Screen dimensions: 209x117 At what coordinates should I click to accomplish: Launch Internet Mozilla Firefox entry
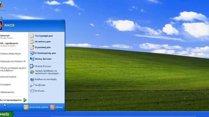(7, 37)
